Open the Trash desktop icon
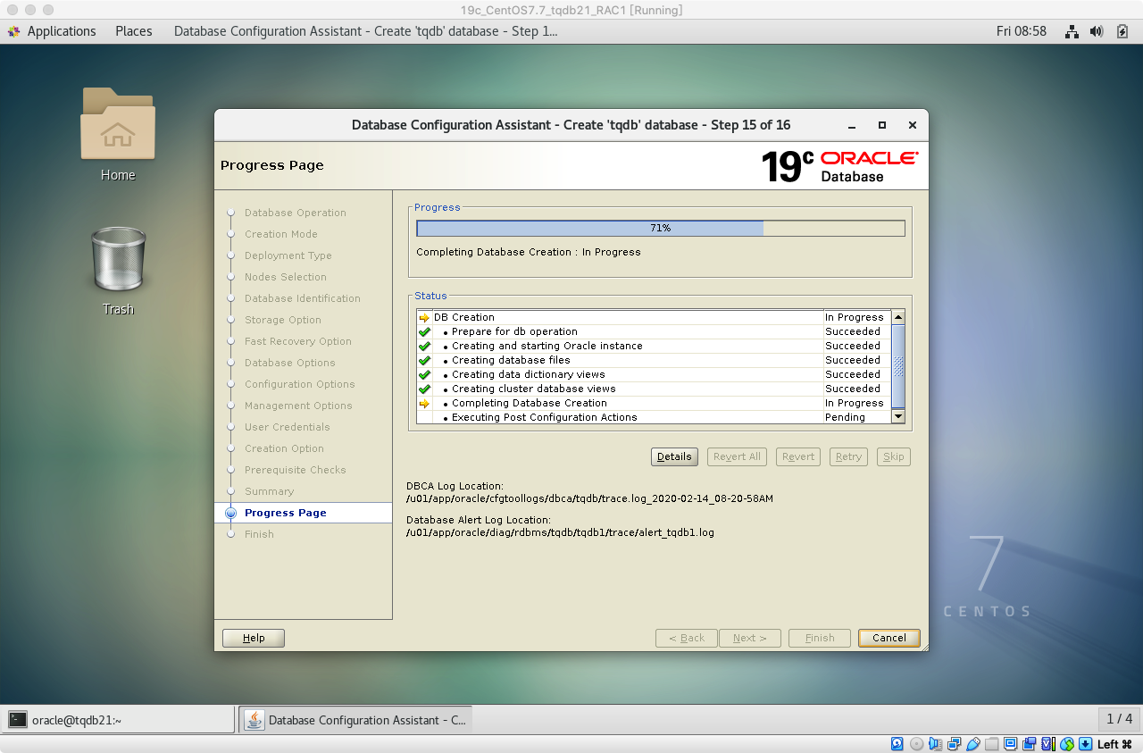Viewport: 1143px width, 753px height. pos(118,258)
